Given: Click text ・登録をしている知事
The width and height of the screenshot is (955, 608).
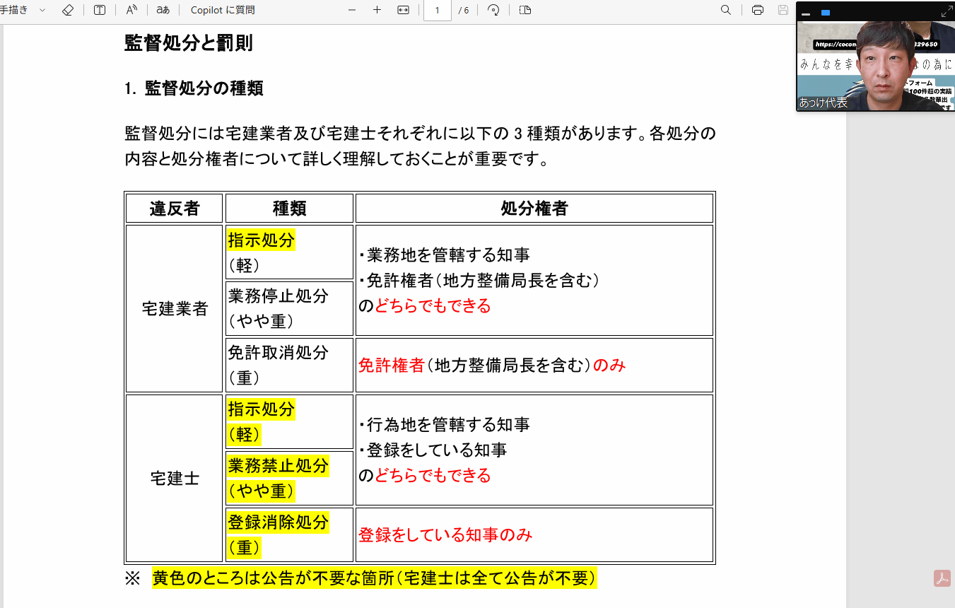Looking at the screenshot, I should click(433, 450).
